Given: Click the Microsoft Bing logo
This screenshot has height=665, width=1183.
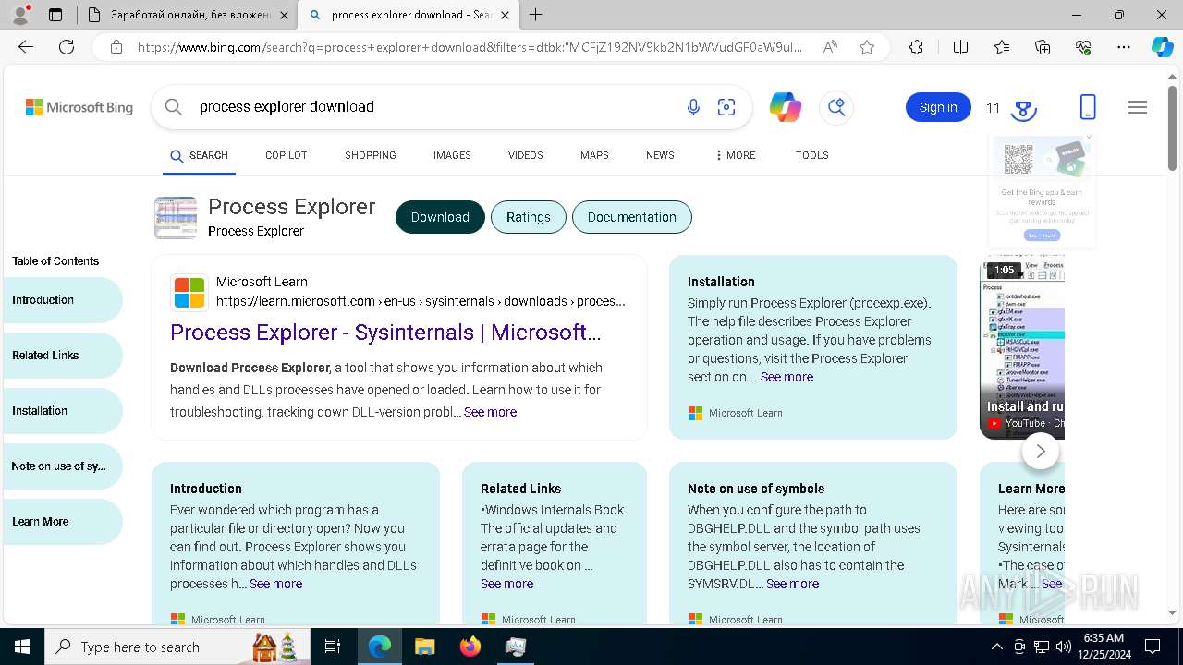Looking at the screenshot, I should [79, 107].
